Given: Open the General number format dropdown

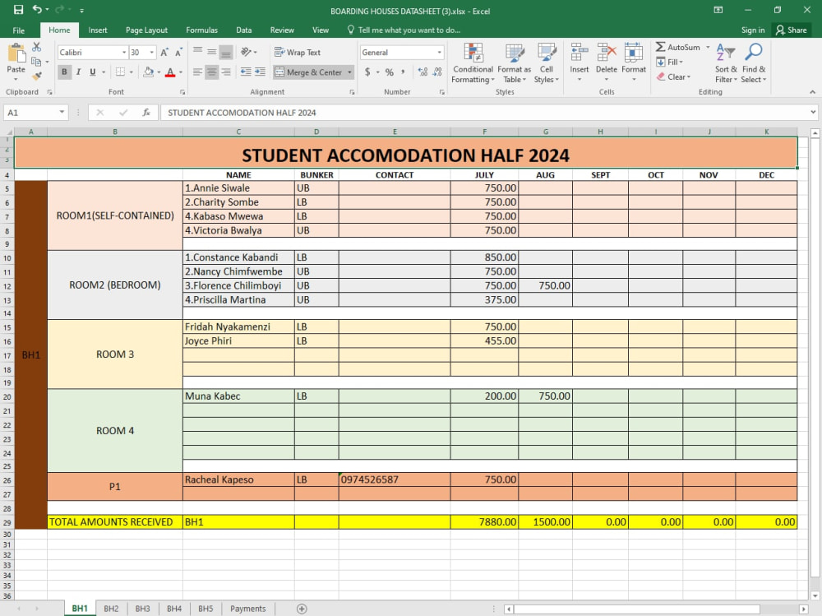Looking at the screenshot, I should click(439, 53).
